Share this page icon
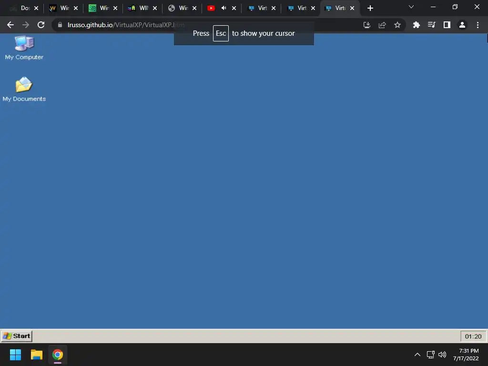 click(382, 25)
